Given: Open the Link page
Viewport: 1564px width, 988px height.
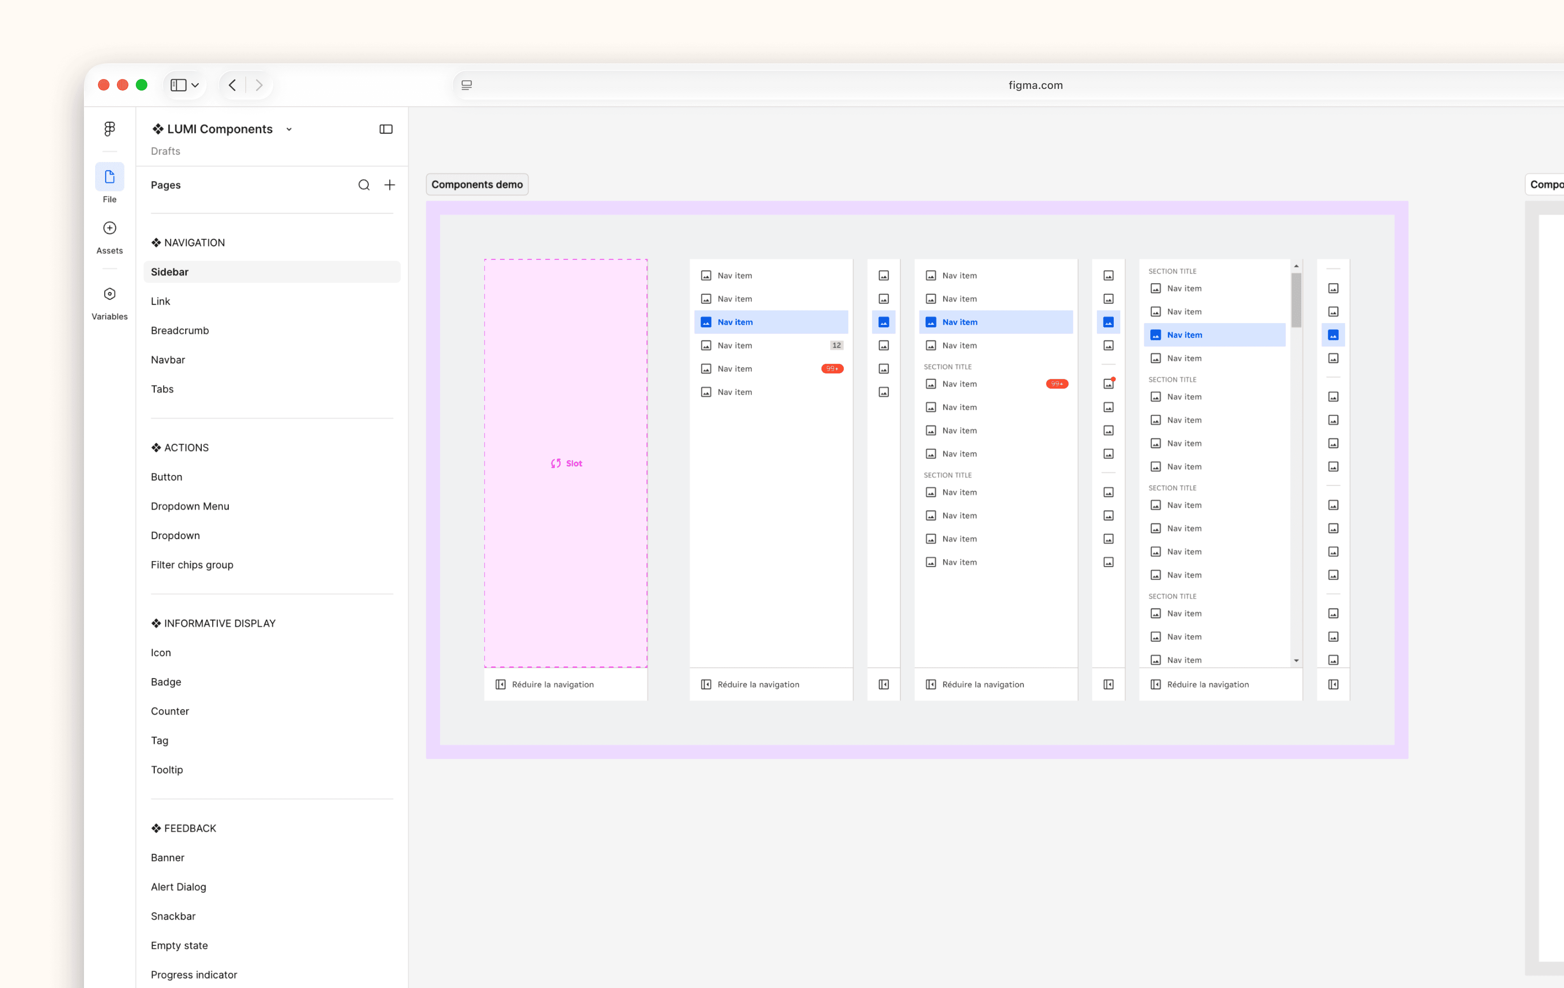Looking at the screenshot, I should [161, 301].
